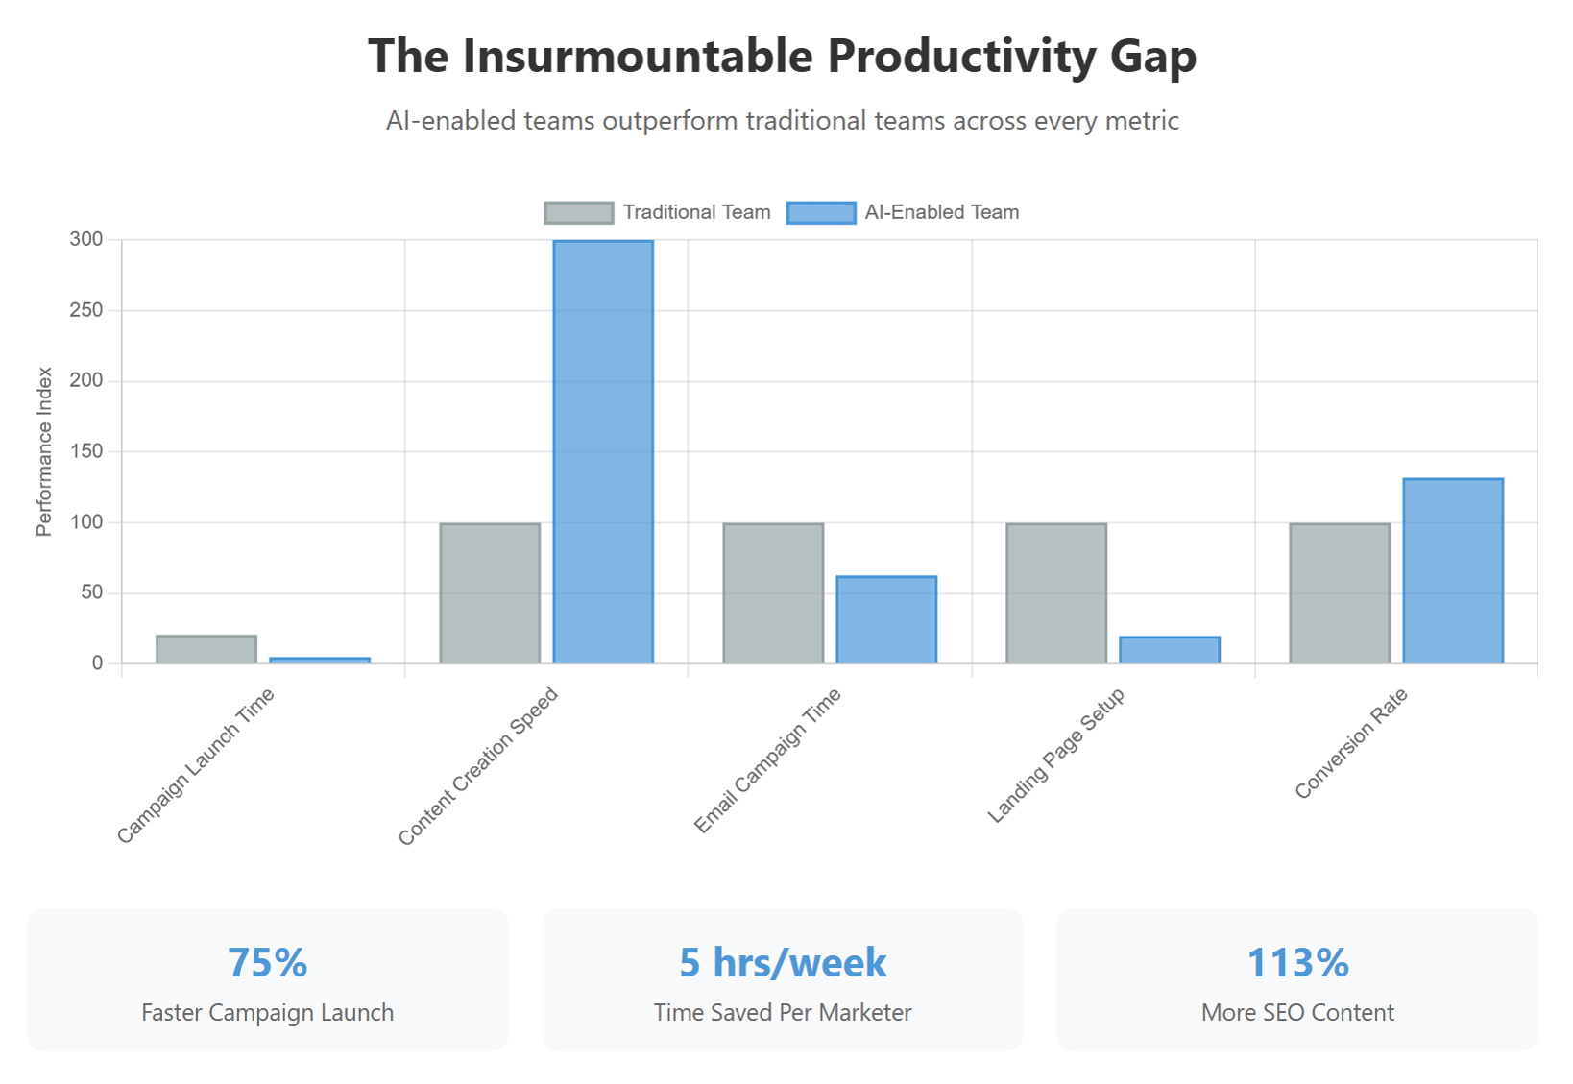Click the small blue Campaign Launch Time bar
The image size is (1573, 1084).
pyautogui.click(x=320, y=661)
